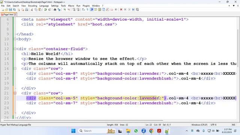Open the User Defined Language dialog icon
Image resolution: width=240 pixels, height=135 pixels.
pyautogui.click(x=96, y=9)
